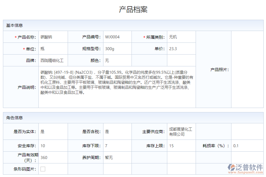
Task: Click the asterisk next to 产品有效期
Action: tap(16, 155)
